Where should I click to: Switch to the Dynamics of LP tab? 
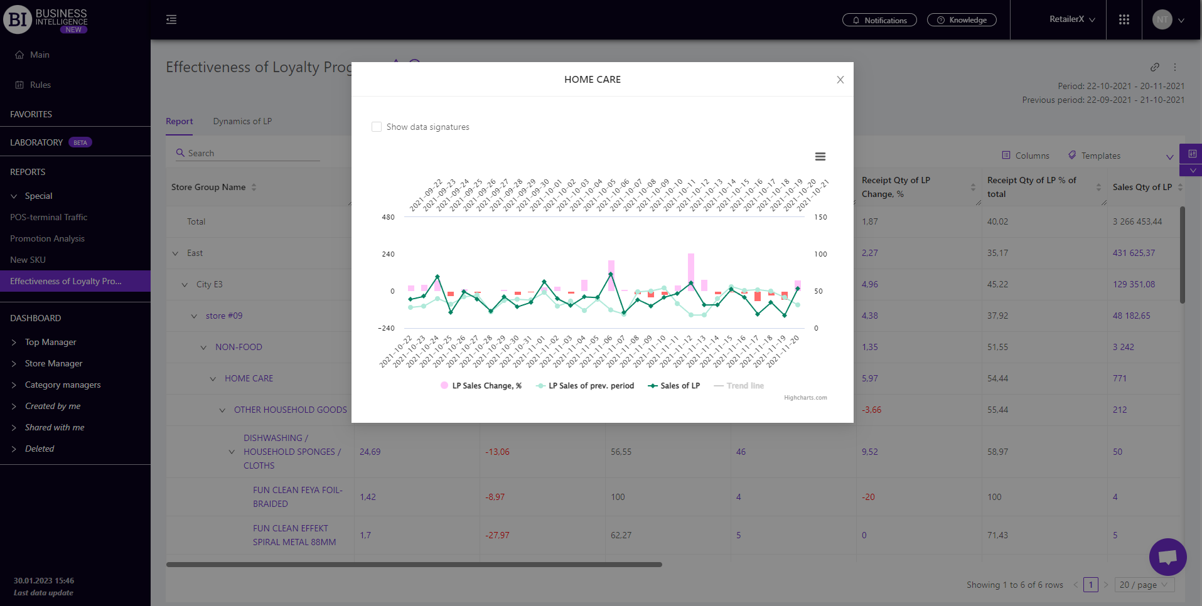point(242,121)
